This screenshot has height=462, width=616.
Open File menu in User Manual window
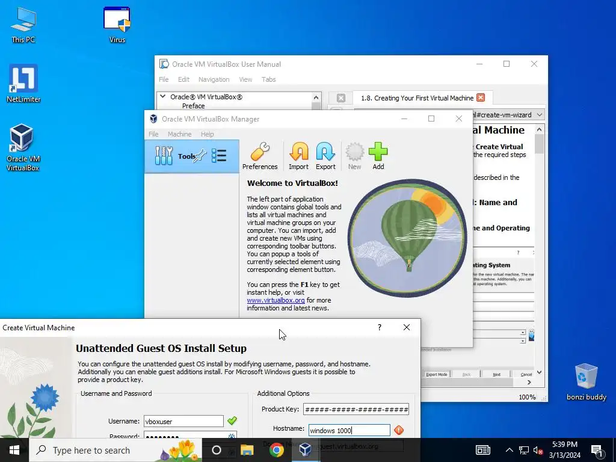pos(164,79)
